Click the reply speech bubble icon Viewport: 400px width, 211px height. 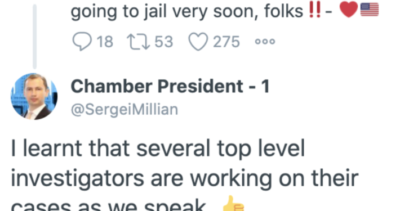pos(82,42)
